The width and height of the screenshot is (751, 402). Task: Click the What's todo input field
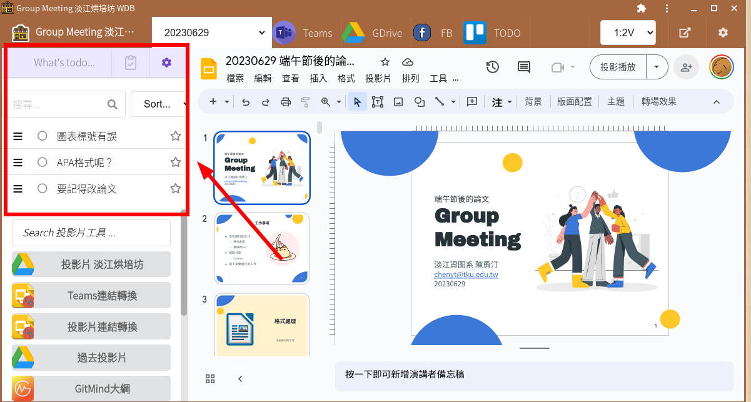[61, 63]
